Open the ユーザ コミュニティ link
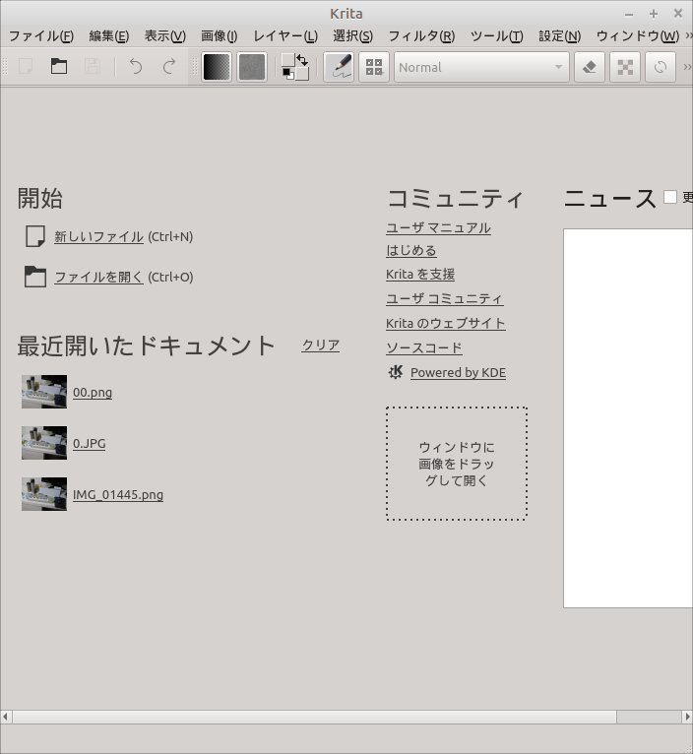693x754 pixels. [x=444, y=299]
